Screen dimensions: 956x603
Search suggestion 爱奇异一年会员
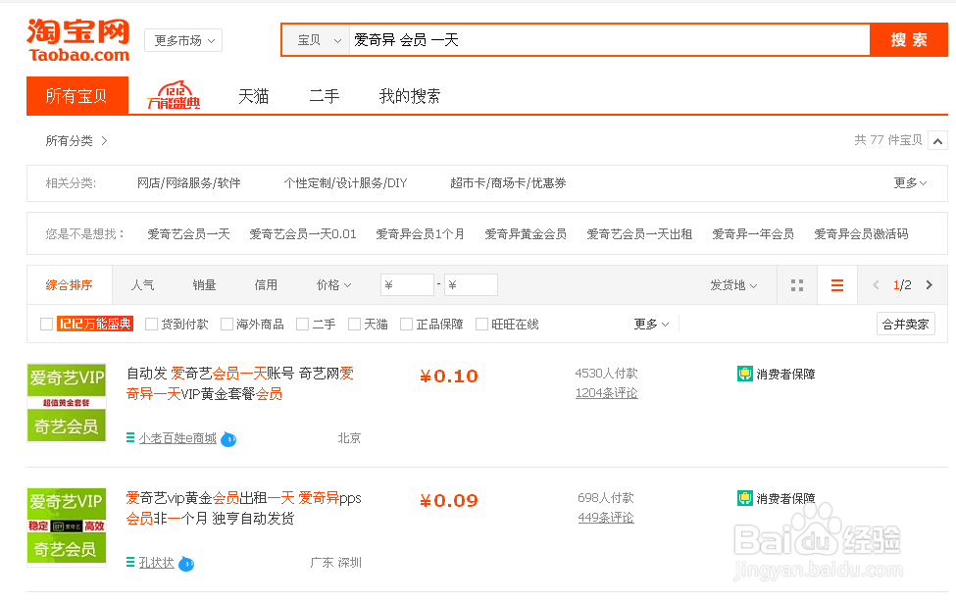click(753, 234)
